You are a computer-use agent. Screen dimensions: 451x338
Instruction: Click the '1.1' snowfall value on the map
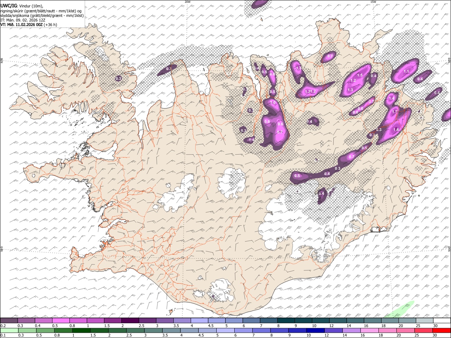click(406, 71)
